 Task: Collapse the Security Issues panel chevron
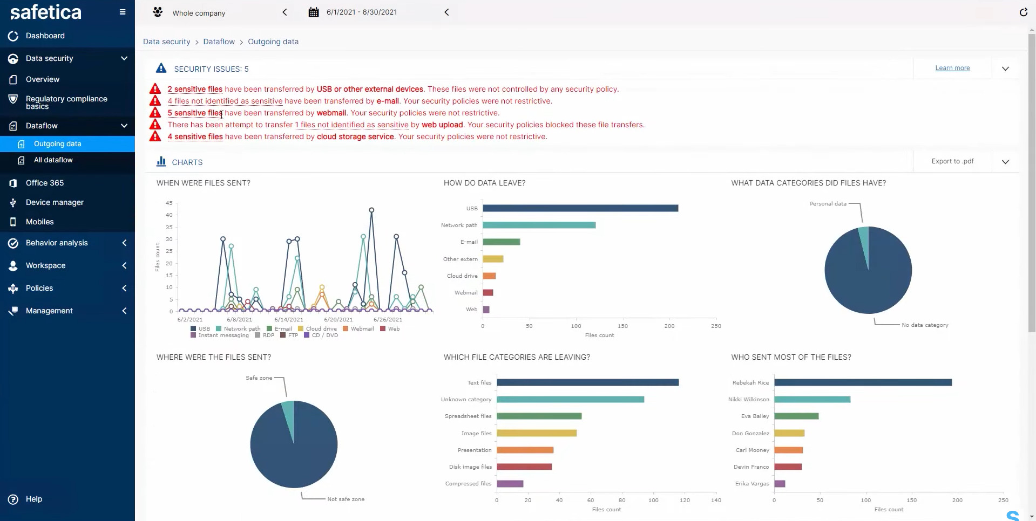[1005, 68]
